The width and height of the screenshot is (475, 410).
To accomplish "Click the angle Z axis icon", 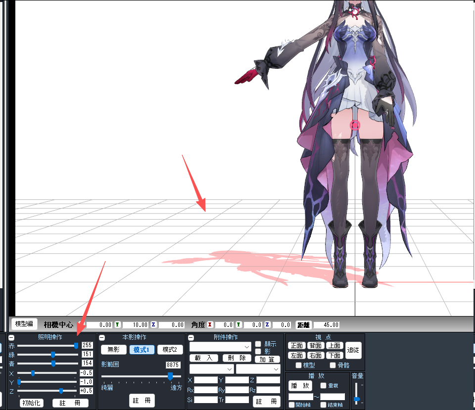I will point(267,324).
